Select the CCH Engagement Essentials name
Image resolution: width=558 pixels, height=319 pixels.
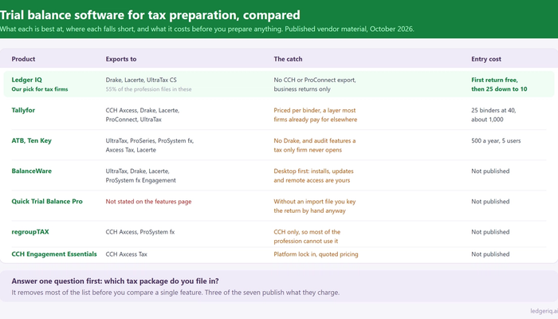click(54, 254)
